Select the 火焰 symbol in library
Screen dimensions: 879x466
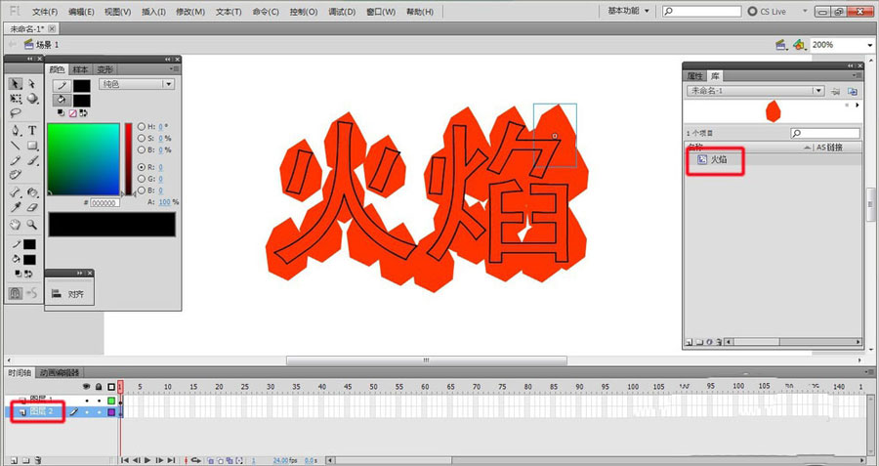click(718, 159)
